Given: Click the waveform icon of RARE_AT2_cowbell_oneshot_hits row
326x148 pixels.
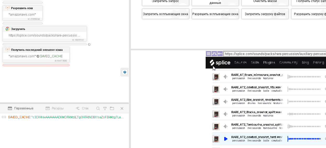Looking at the screenshot, I should pos(226,89).
